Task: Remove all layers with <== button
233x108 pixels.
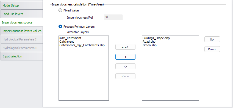Action: [x=125, y=76]
